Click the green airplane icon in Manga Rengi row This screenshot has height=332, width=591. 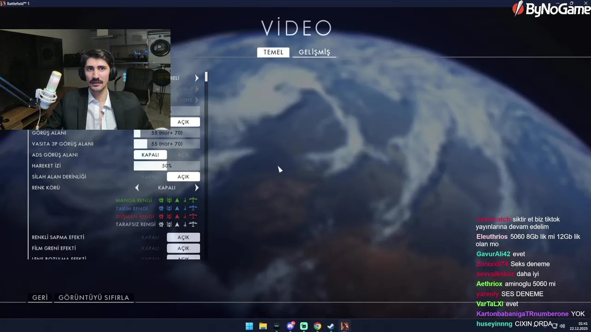point(193,200)
